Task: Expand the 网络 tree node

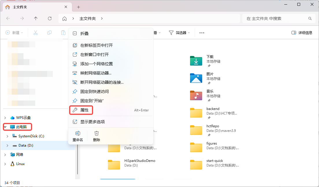Action: pyautogui.click(x=5, y=155)
